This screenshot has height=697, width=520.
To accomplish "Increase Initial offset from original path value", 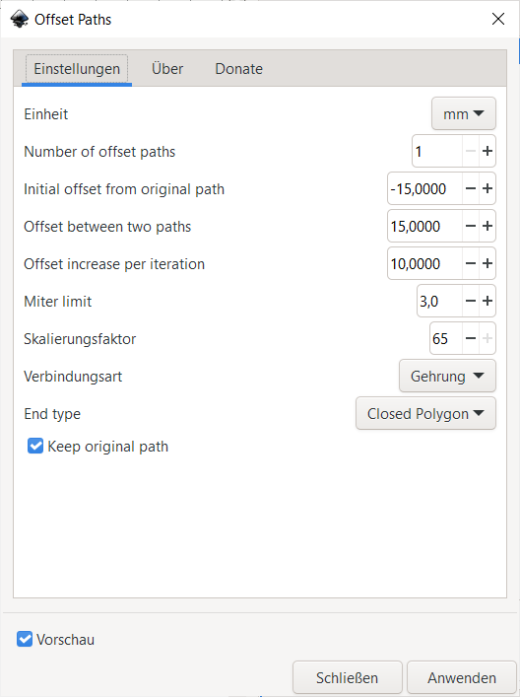I will pyautogui.click(x=487, y=188).
